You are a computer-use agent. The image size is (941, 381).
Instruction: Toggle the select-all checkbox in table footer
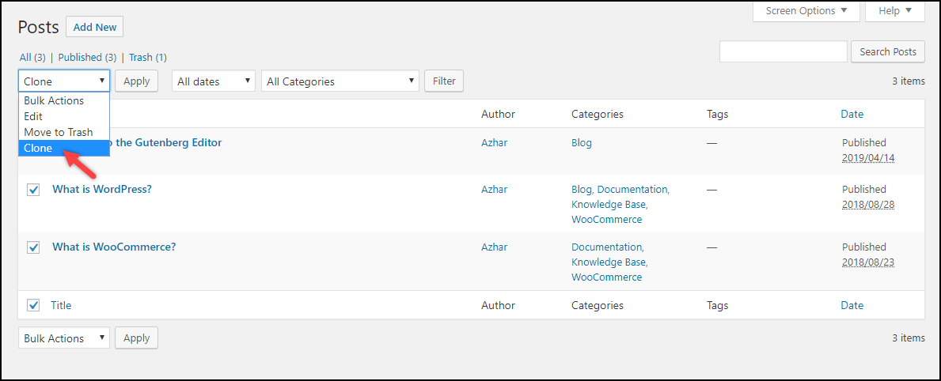(33, 306)
